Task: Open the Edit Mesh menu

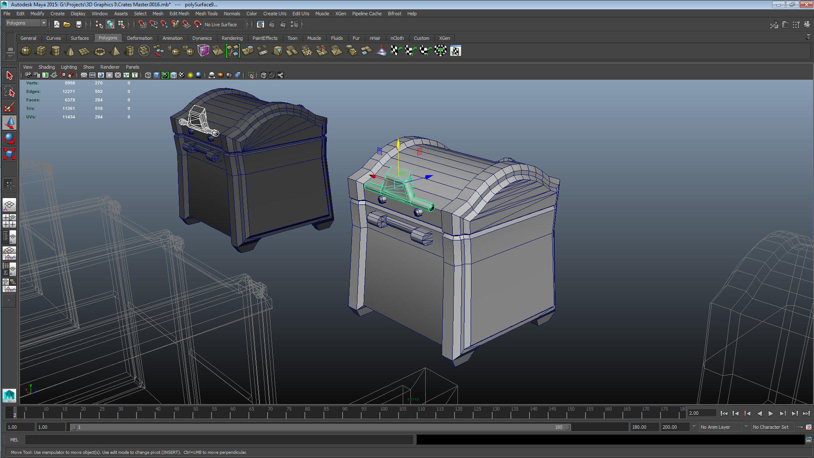Action: click(x=179, y=14)
